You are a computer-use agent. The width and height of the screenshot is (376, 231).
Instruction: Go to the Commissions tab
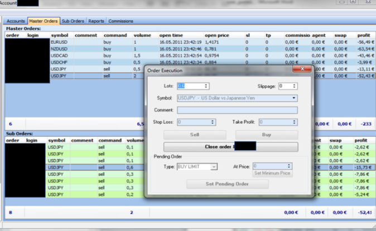(120, 21)
